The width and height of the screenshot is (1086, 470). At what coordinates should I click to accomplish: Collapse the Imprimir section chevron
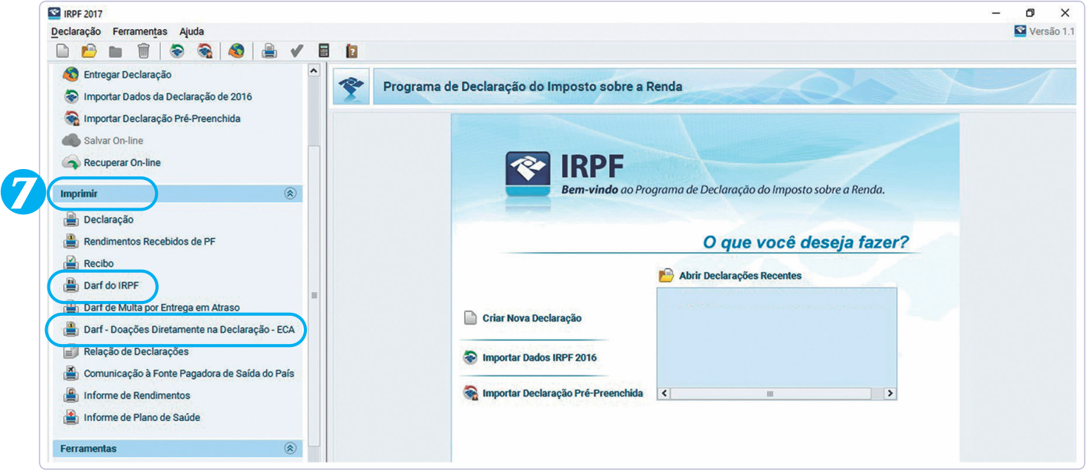click(x=290, y=193)
